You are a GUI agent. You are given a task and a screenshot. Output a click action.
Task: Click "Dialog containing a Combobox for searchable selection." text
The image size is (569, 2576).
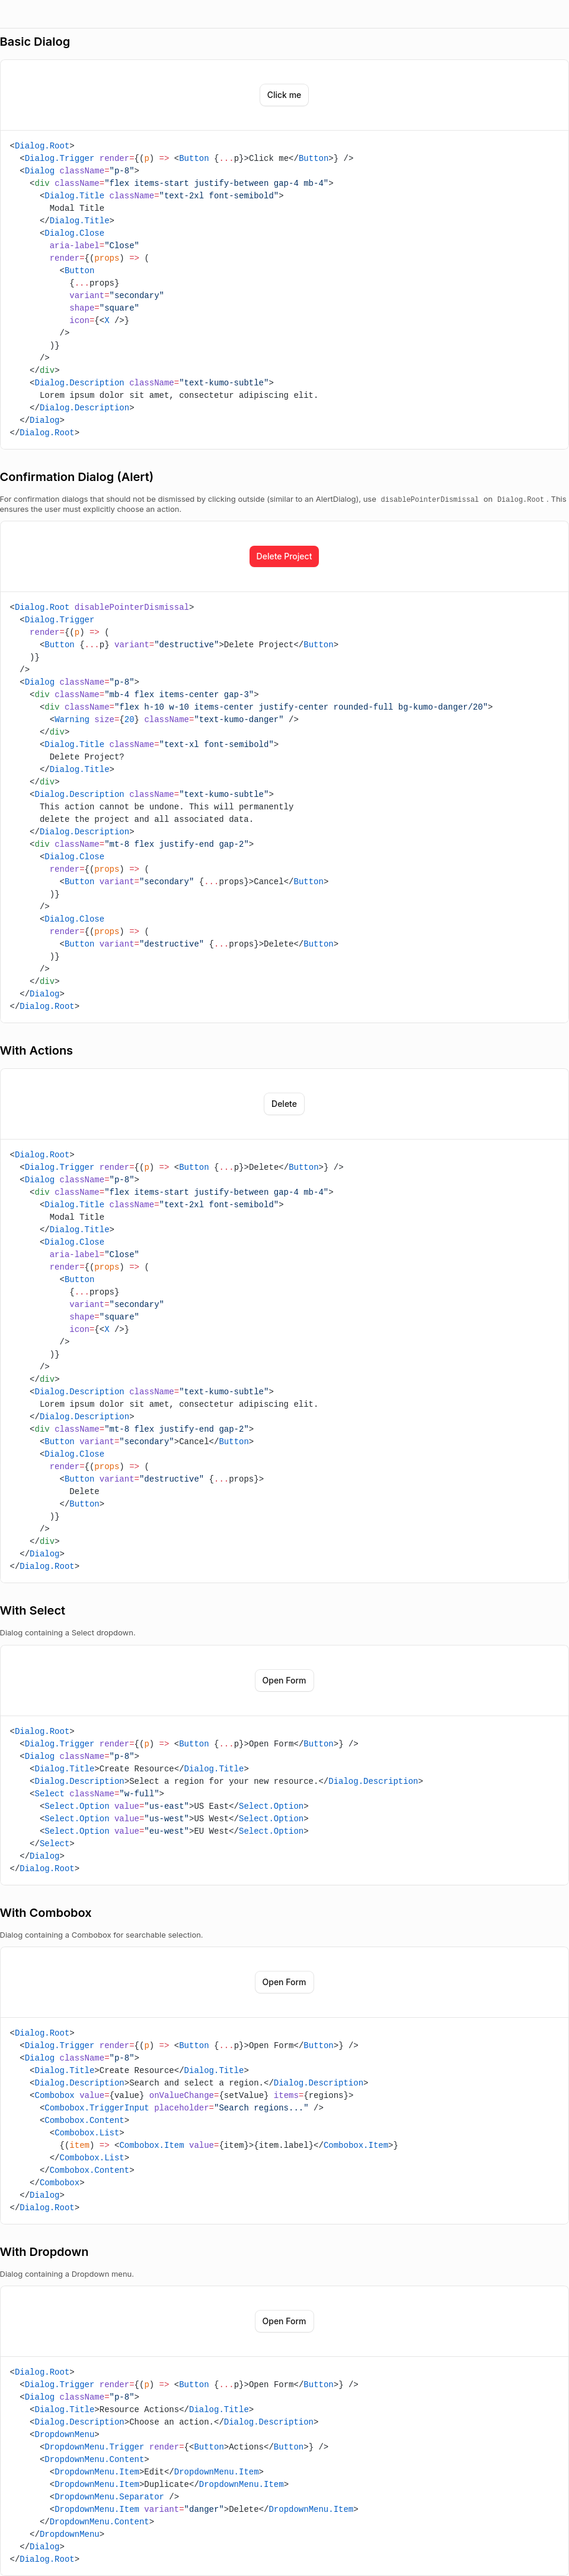tap(101, 1935)
